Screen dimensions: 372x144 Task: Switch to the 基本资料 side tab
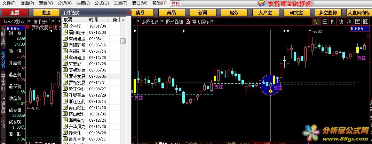(x=3, y=82)
